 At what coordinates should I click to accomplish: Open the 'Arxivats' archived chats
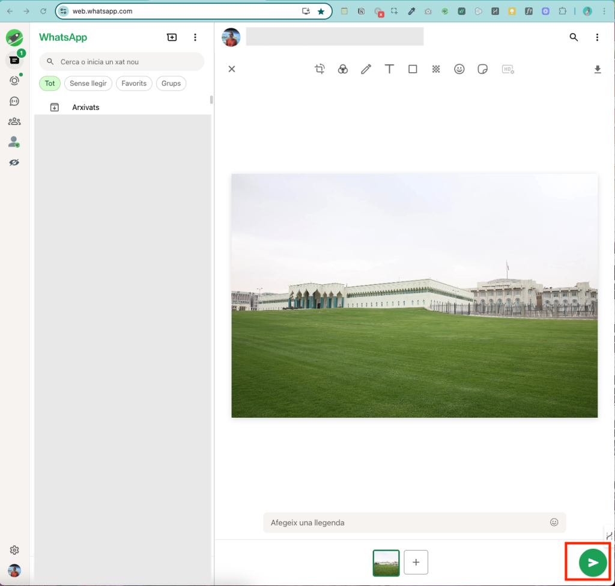tap(85, 107)
